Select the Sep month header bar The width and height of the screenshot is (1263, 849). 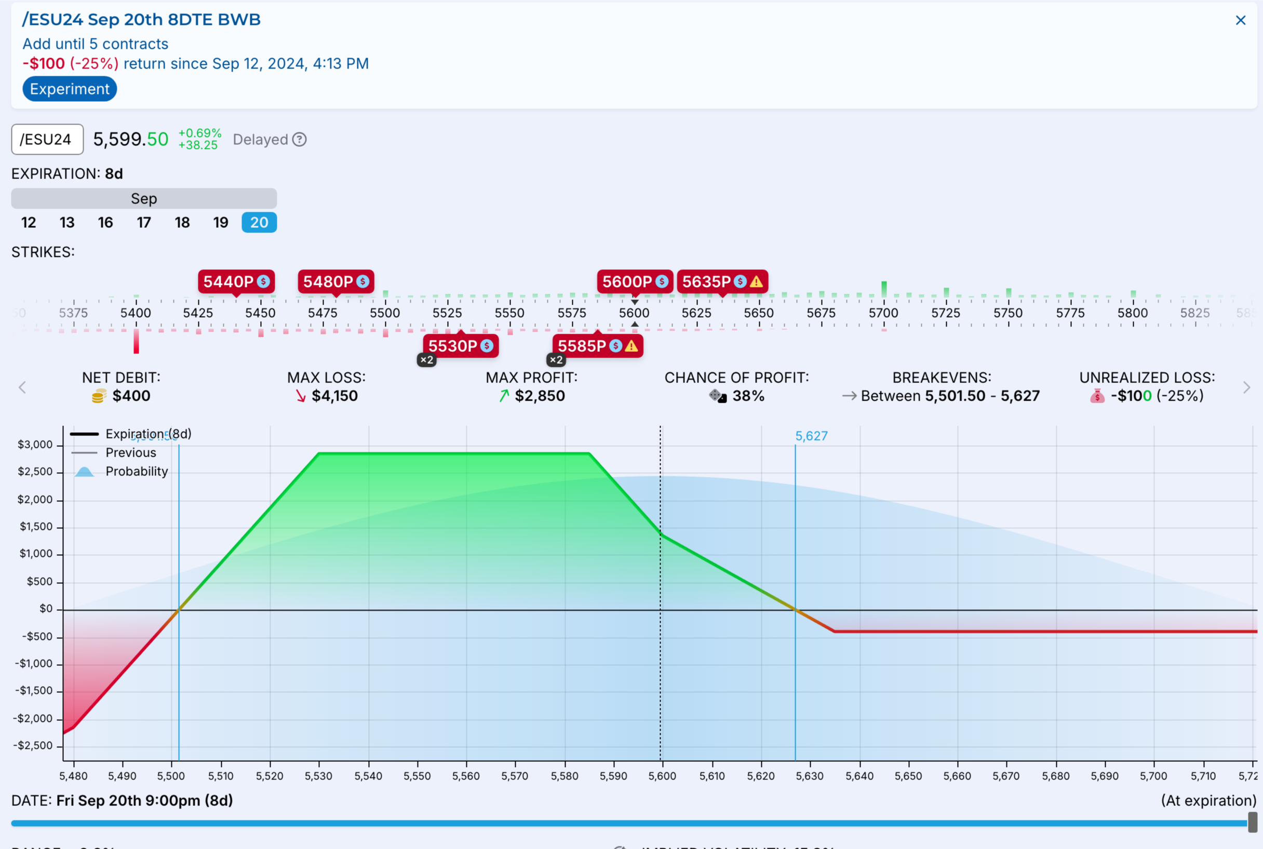144,198
